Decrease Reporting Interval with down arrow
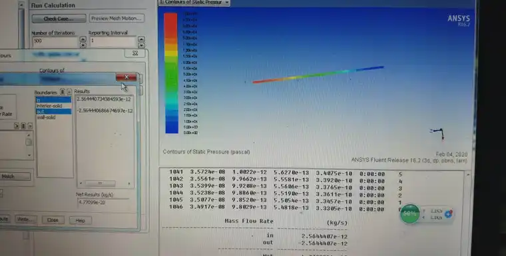Image resolution: width=506 pixels, height=256 pixels. point(141,45)
